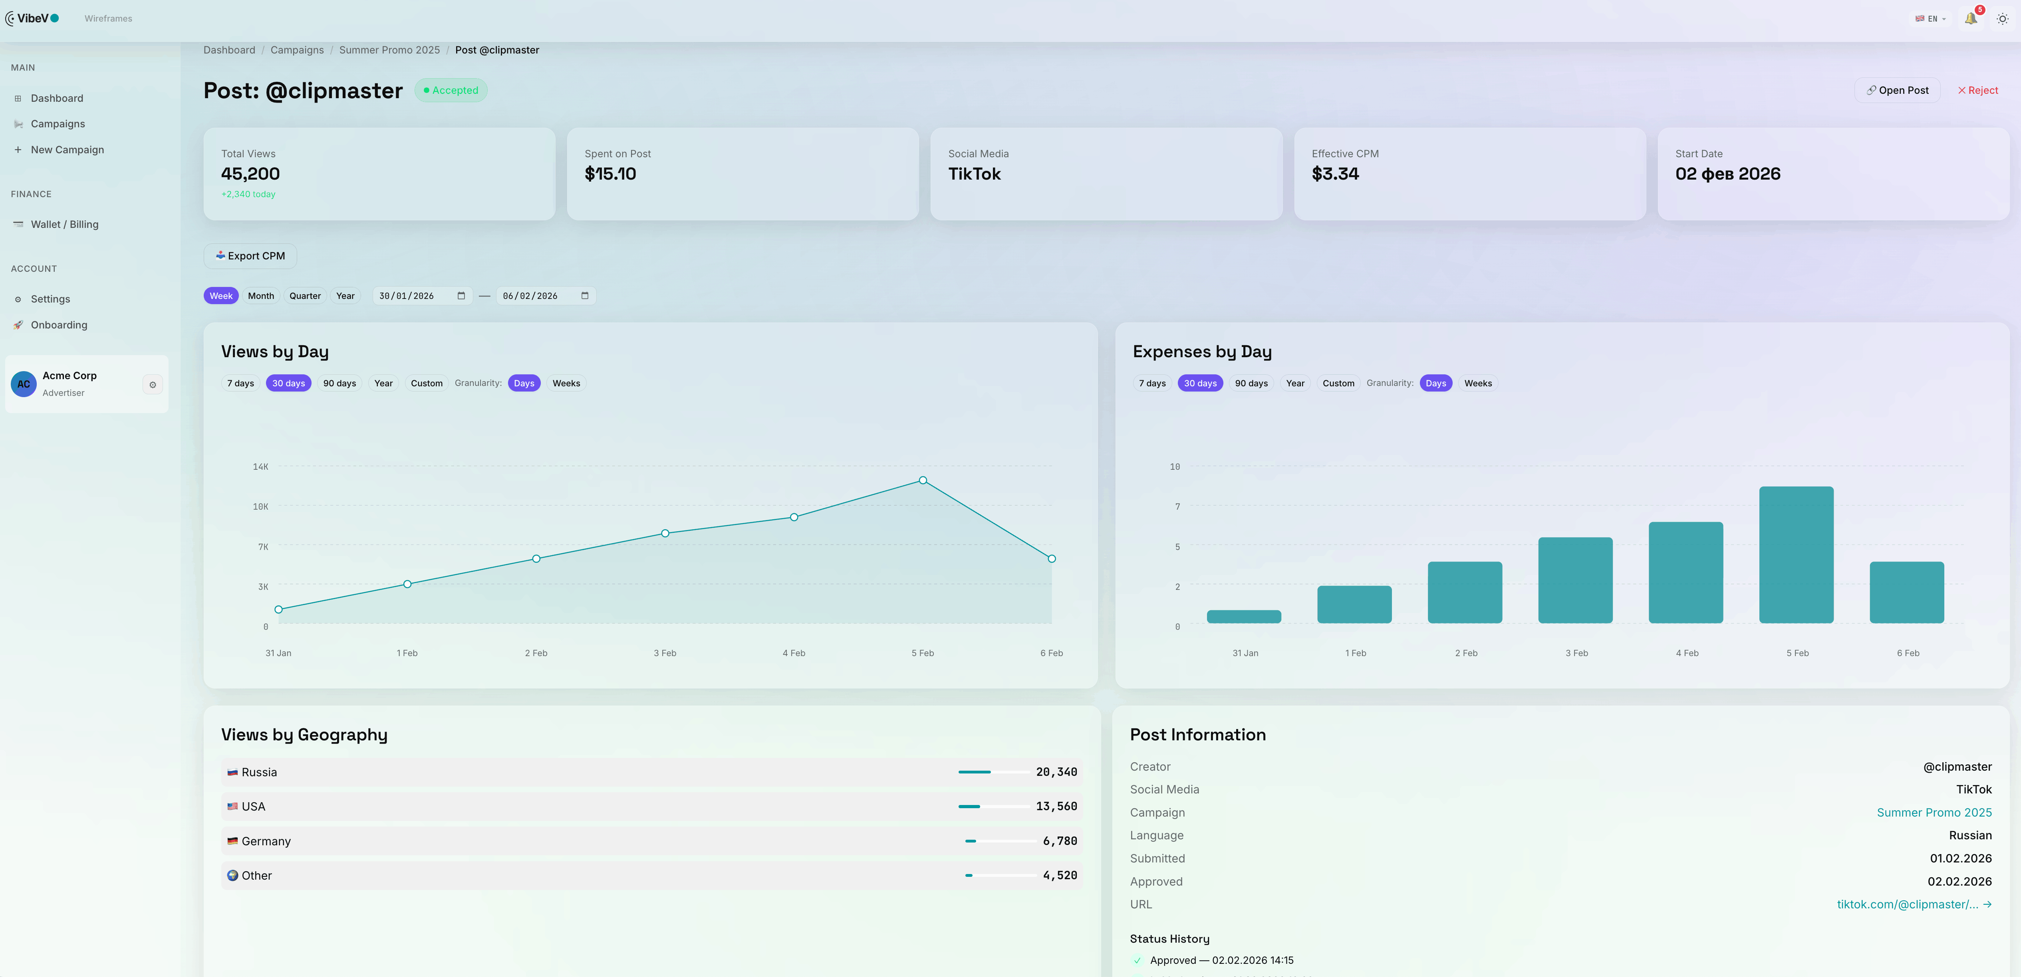Open Wallet / Billing from sidebar
This screenshot has height=977, width=2021.
64,224
